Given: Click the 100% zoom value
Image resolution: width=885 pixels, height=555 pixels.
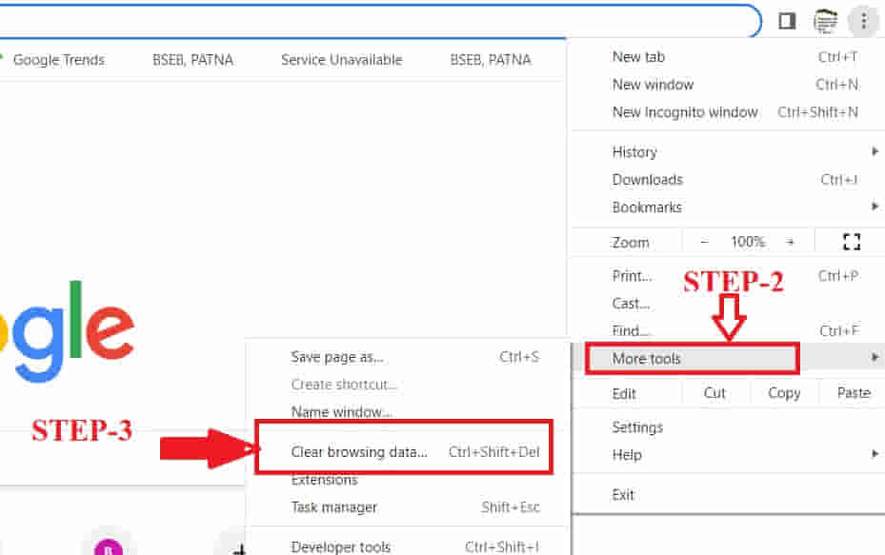Looking at the screenshot, I should click(748, 242).
